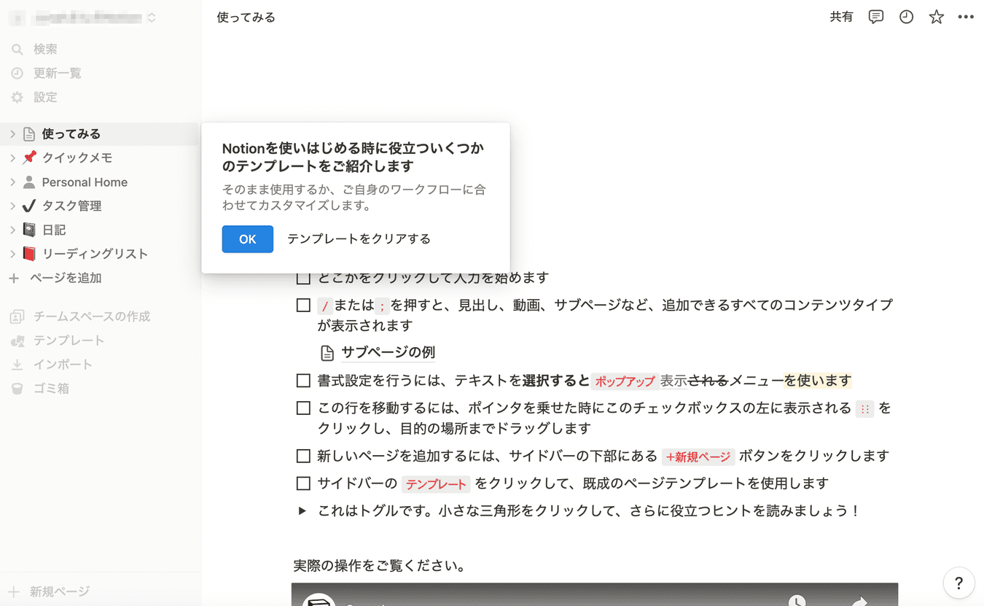The image size is (984, 606).
Task: Check the 新しいページを追加するには checkbox
Action: point(304,457)
